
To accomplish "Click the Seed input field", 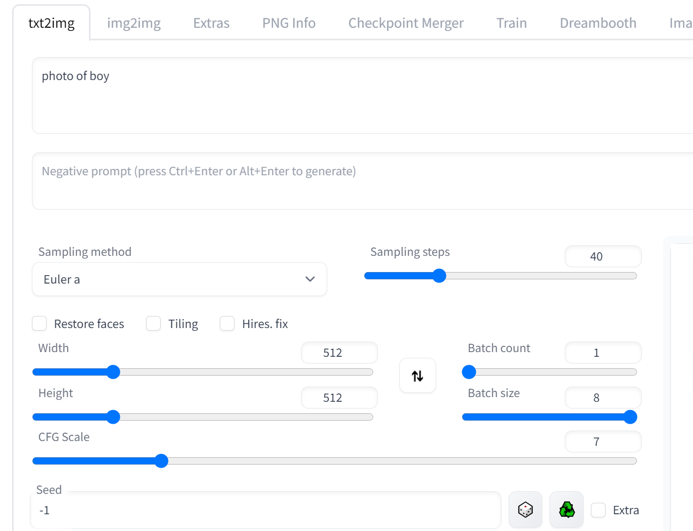I will [265, 510].
